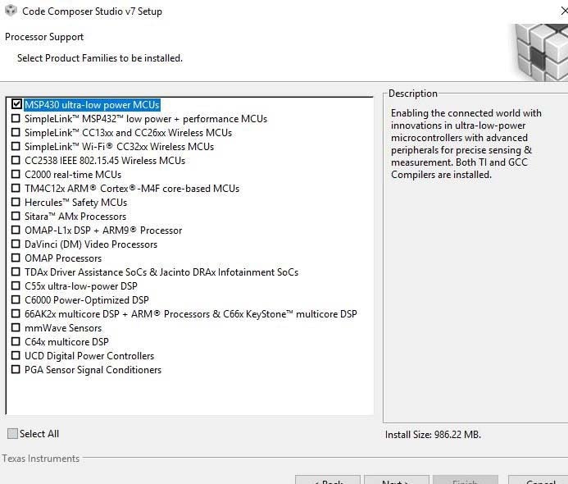Select C64x multicore DSP row text
The image size is (568, 484).
66,342
